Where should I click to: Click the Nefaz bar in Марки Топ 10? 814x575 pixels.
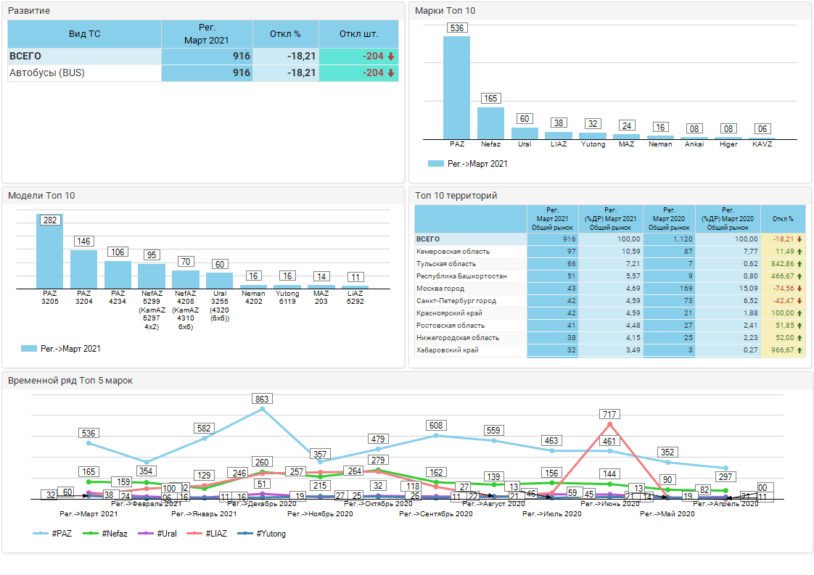point(490,123)
